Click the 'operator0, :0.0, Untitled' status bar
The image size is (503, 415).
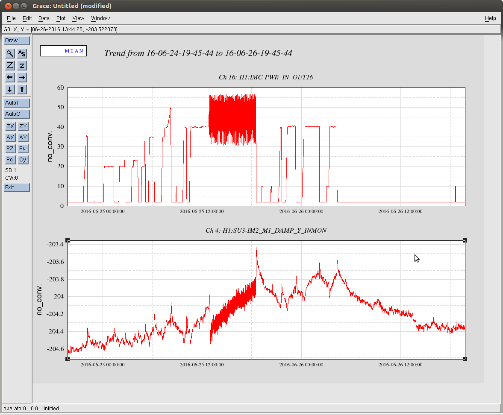click(x=251, y=408)
